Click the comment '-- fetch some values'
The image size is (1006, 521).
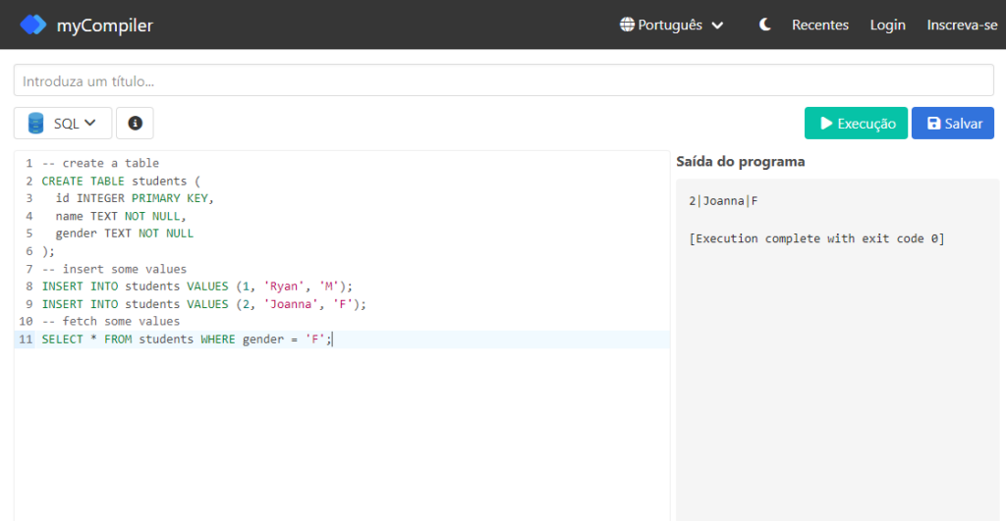110,321
